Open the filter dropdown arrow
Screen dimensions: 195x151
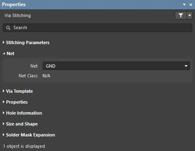coord(190,15)
